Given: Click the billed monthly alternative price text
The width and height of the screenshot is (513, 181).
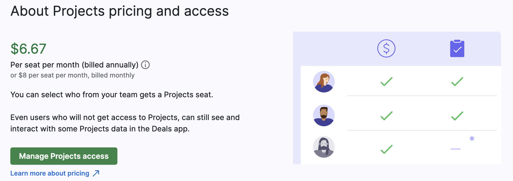Looking at the screenshot, I should point(73,75).
